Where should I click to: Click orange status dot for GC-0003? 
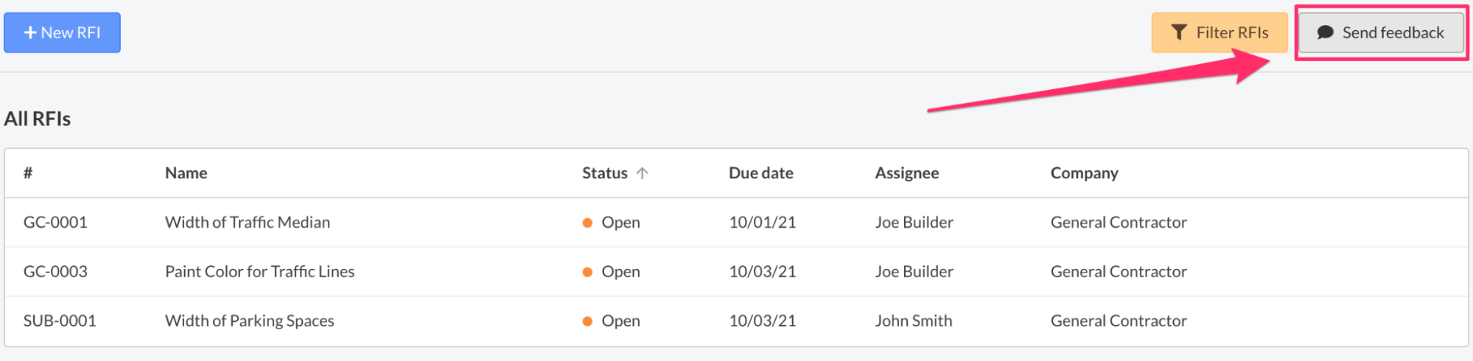[587, 273]
